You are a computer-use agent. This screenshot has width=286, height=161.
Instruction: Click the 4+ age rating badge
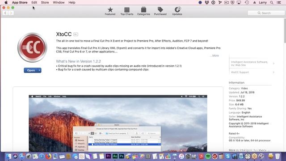[x=76, y=34]
